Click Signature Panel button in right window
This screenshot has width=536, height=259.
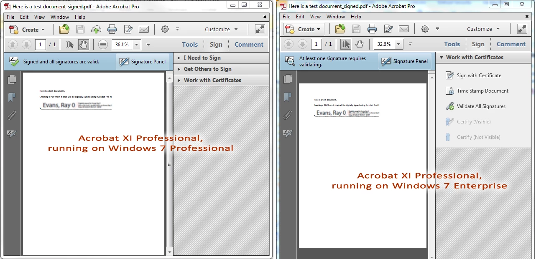405,61
